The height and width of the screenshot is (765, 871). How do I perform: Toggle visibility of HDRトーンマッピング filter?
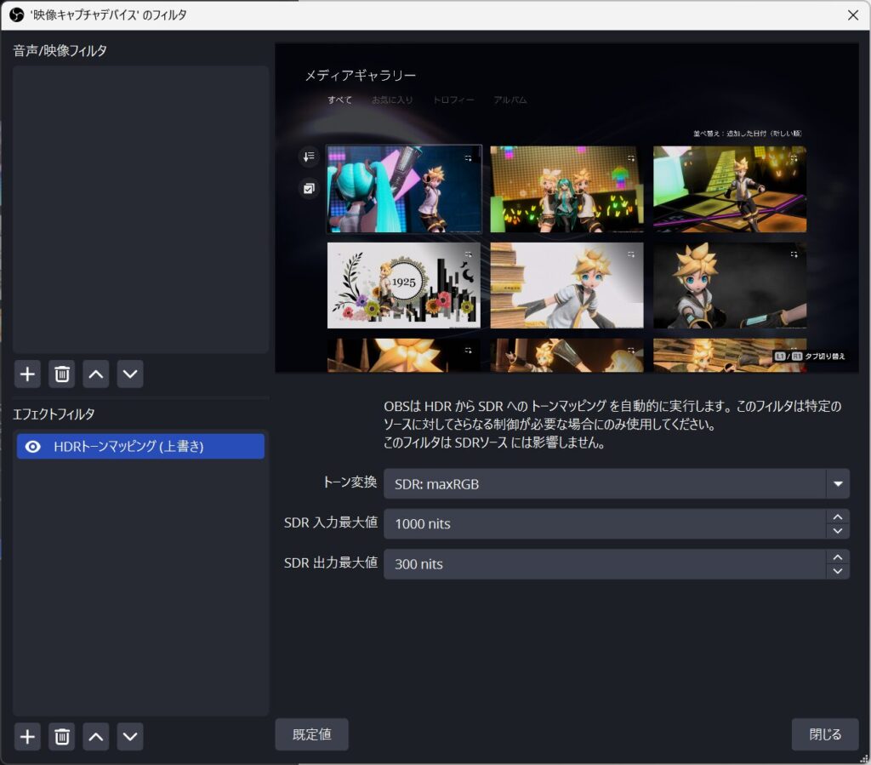33,447
